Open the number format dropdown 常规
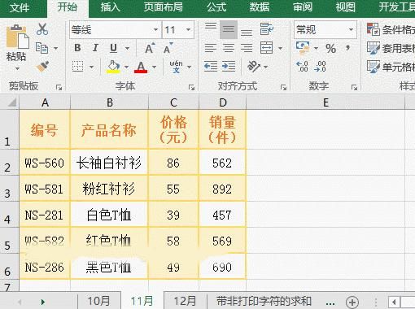Viewport: 415px width, 309px height. point(351,30)
